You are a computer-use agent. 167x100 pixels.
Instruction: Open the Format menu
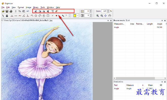coord(21,7)
